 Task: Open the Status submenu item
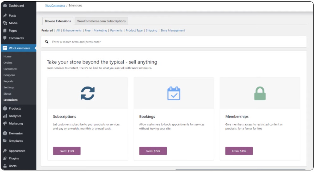8,94
